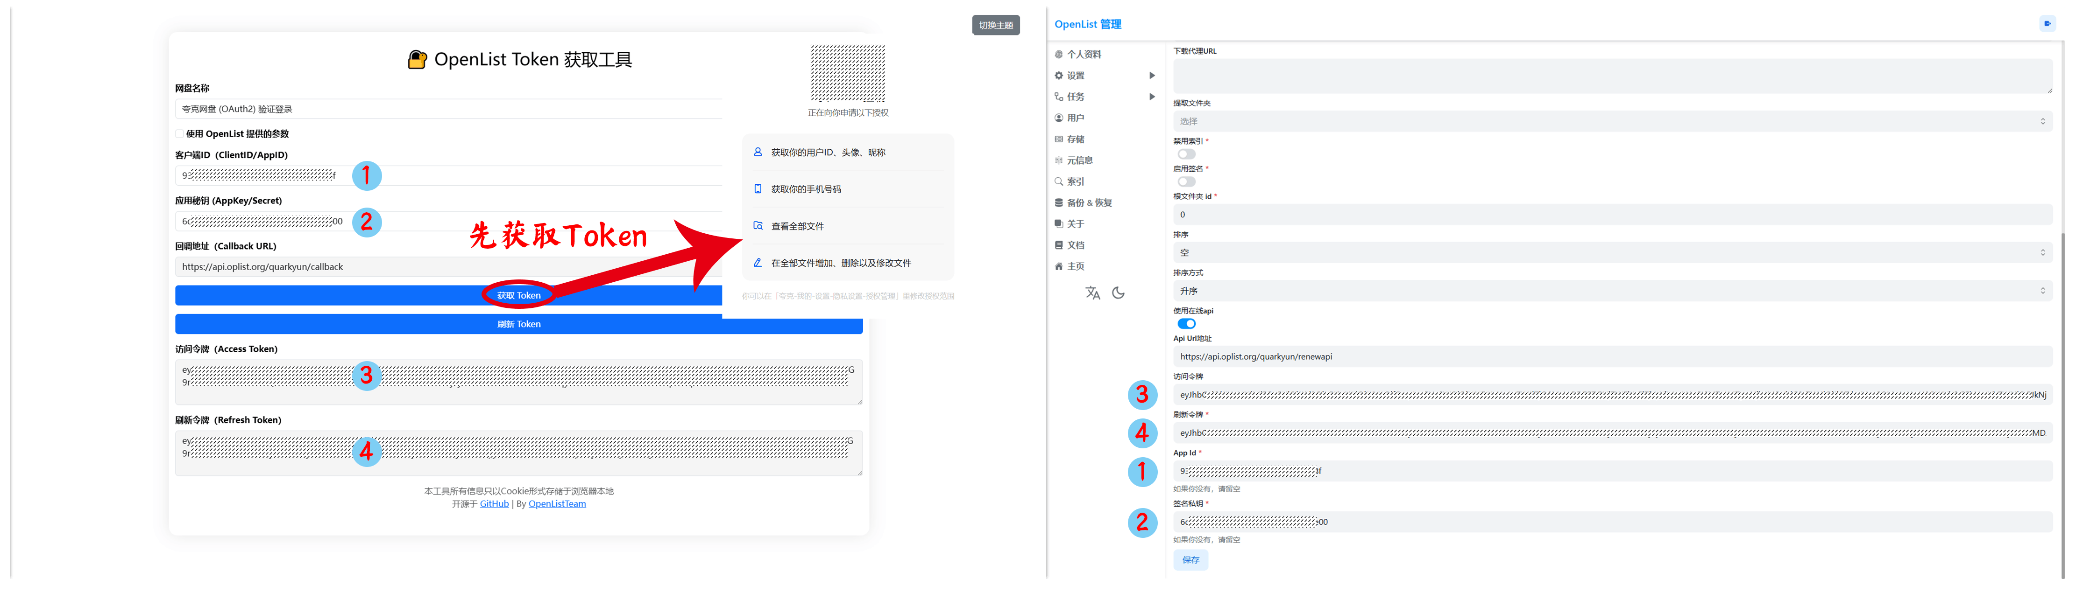The width and height of the screenshot is (2076, 592).
Task: Click blue logout icon at top right
Action: [x=2047, y=23]
